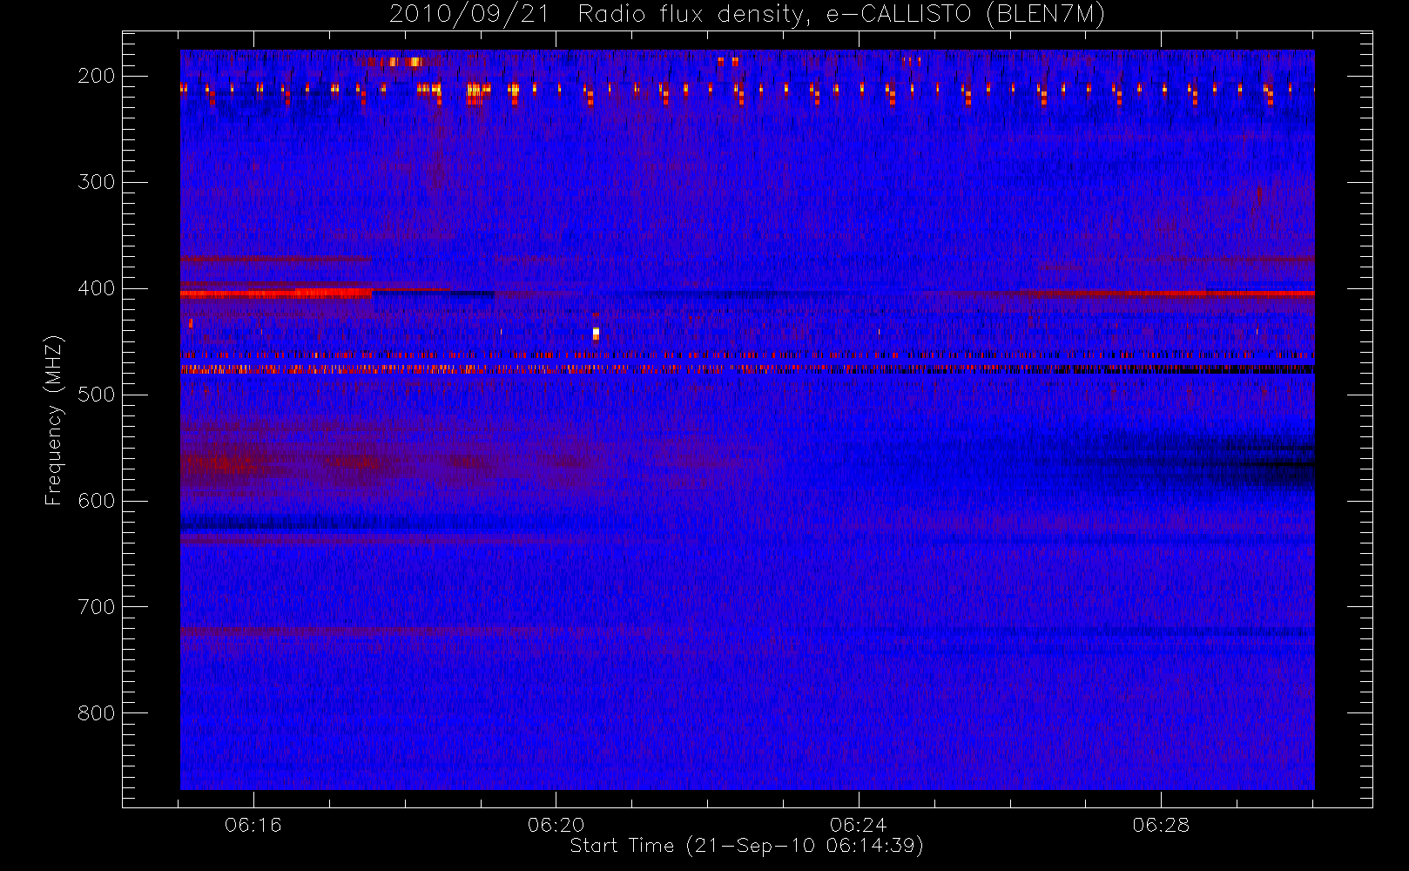1409x871 pixels.
Task: Click the 'Start Time (21-Sep-10 06:14:39)' label
Action: point(746,846)
